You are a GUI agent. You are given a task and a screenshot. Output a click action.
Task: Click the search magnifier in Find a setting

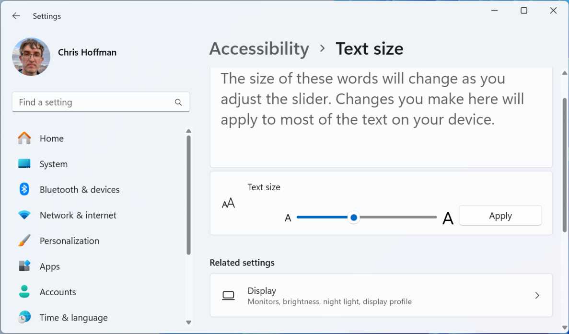coord(178,102)
